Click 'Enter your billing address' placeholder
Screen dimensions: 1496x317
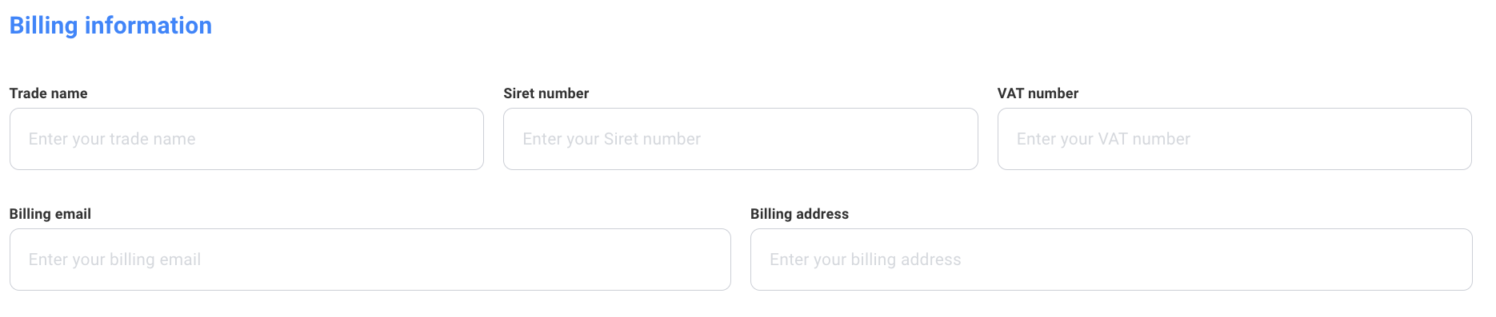pyautogui.click(x=865, y=260)
